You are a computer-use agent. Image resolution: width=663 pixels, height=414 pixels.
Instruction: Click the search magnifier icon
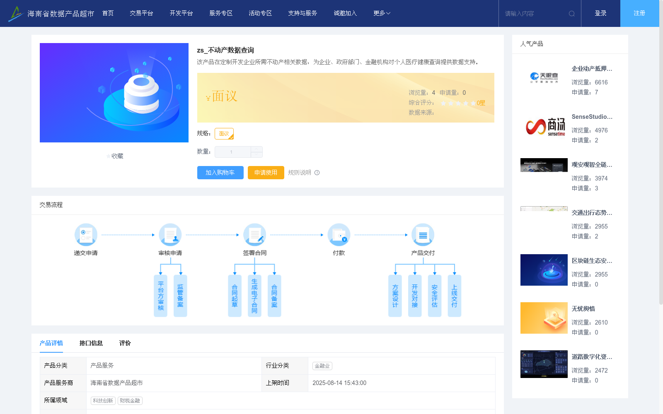pyautogui.click(x=572, y=14)
